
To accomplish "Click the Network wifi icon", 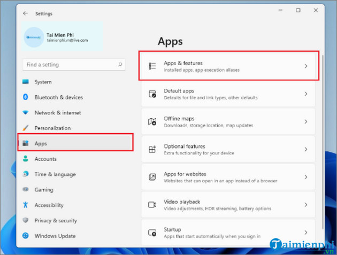I will 25,112.
